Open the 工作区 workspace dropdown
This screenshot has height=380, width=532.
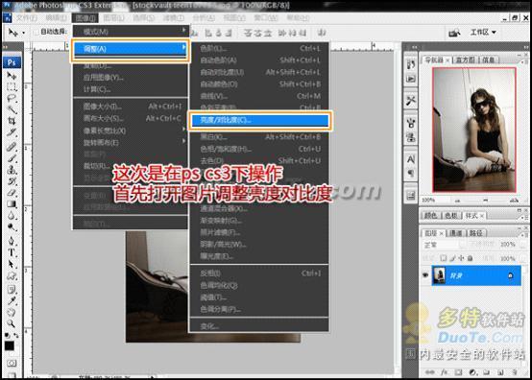pyautogui.click(x=483, y=33)
